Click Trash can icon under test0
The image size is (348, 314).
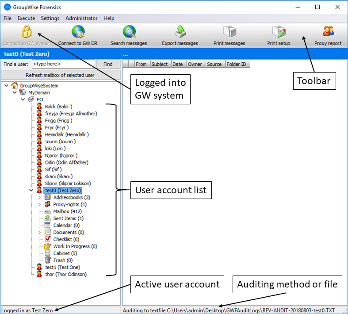click(47, 260)
